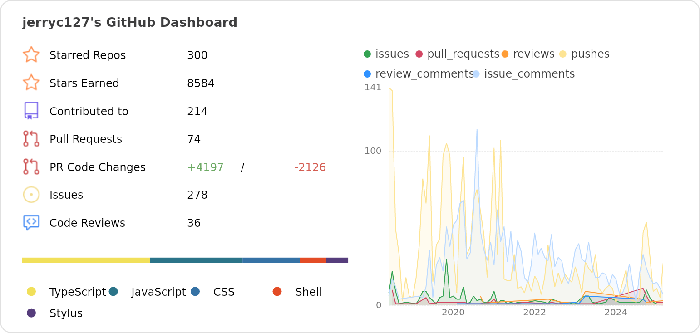The width and height of the screenshot is (700, 333).
Task: Click the Issues label
Action: [x=66, y=195]
